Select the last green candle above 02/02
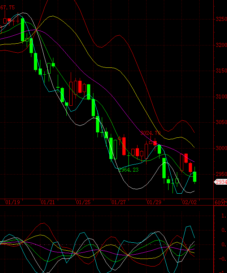 [x=195, y=177]
